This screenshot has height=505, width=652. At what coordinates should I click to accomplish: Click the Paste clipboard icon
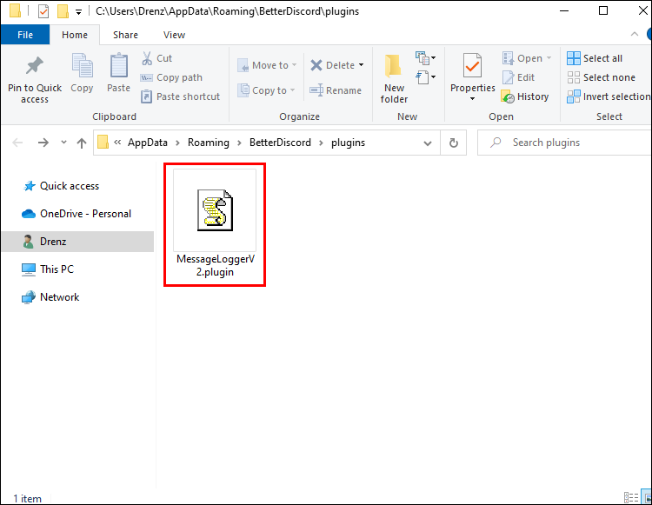[118, 66]
